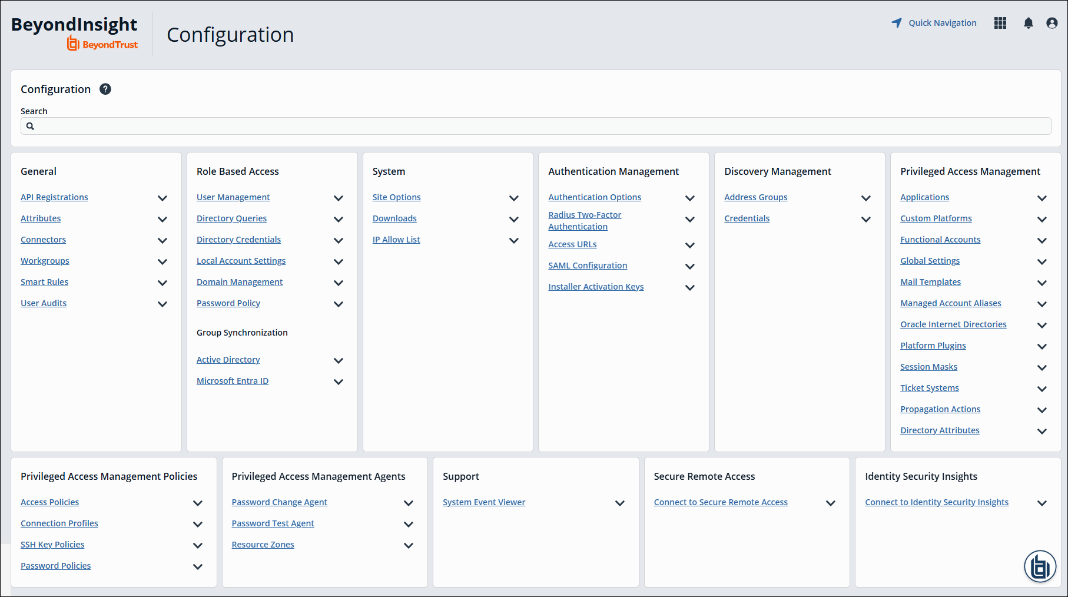Expand the Connect to Secure Remote Access chevron

[831, 503]
